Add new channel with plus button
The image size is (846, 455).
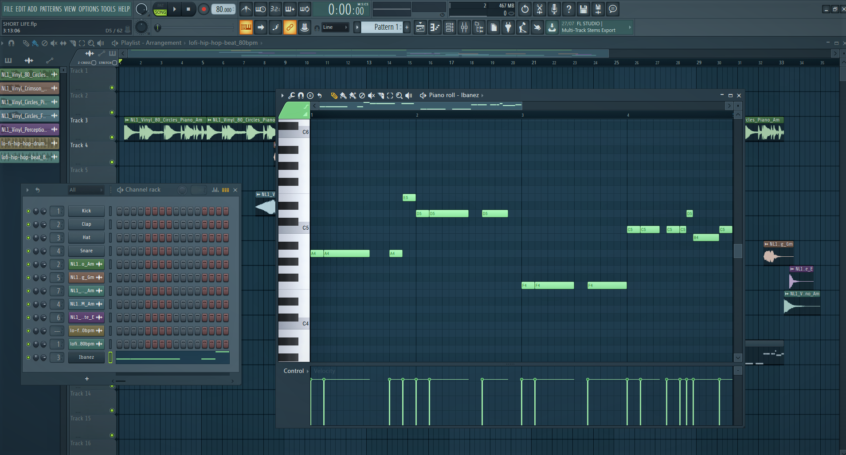click(x=87, y=379)
